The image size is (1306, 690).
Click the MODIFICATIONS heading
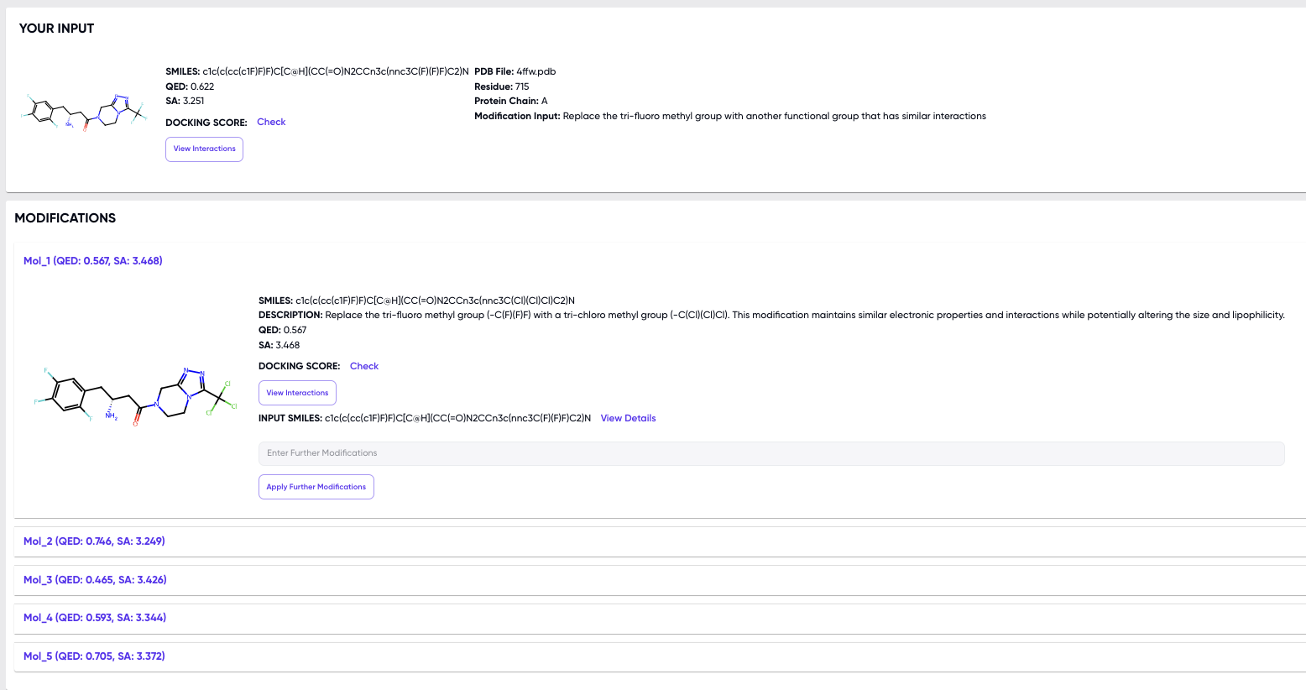click(x=65, y=218)
